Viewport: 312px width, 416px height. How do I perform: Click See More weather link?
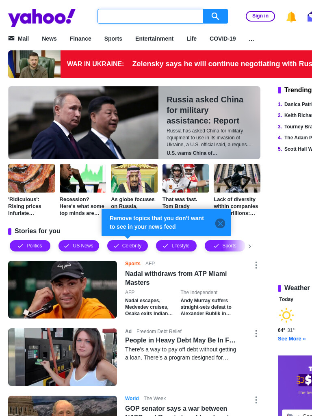[x=292, y=339]
